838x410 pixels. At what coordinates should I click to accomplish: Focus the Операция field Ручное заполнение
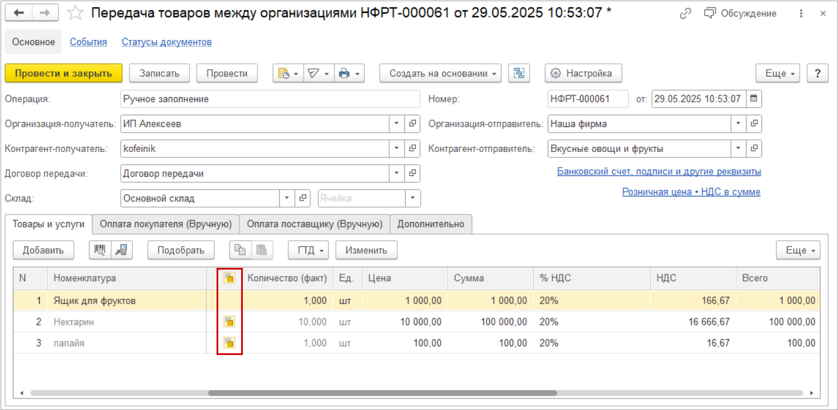pyautogui.click(x=270, y=99)
